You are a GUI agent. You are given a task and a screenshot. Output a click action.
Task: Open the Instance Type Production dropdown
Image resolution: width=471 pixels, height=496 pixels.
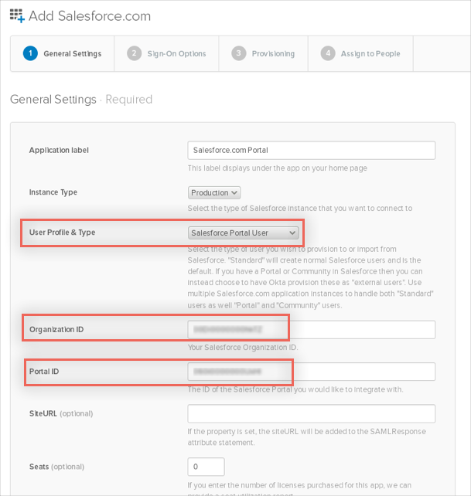coord(214,192)
